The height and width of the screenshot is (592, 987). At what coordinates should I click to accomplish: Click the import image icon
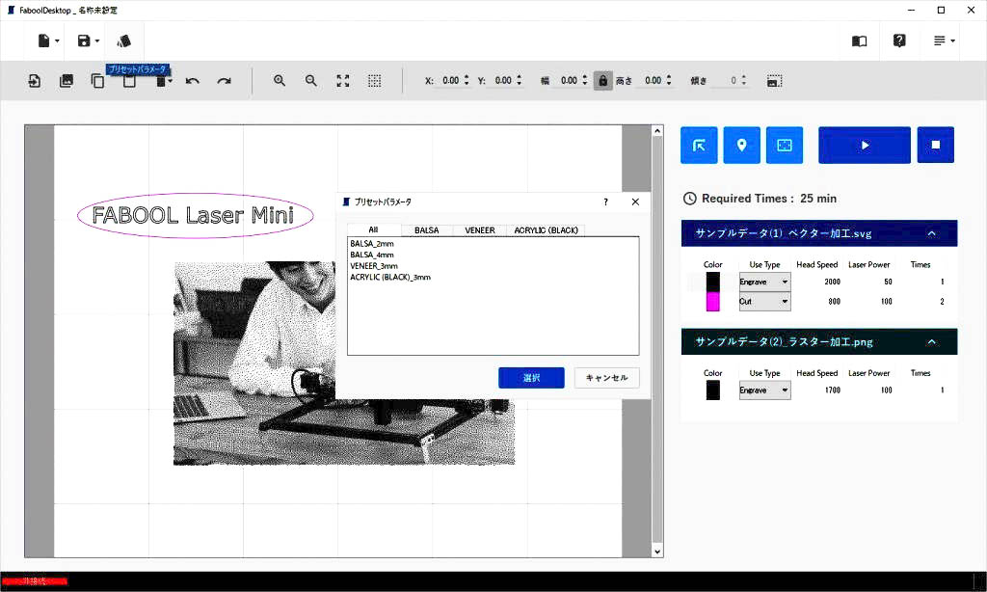click(x=67, y=81)
